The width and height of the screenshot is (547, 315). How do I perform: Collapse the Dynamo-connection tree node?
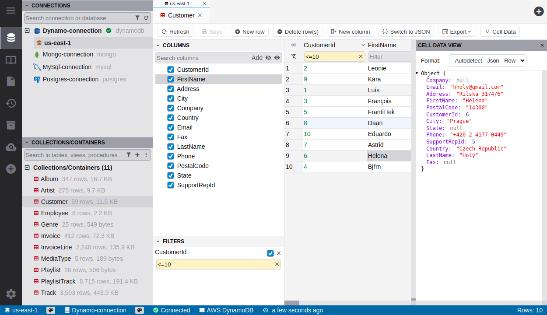click(27, 31)
